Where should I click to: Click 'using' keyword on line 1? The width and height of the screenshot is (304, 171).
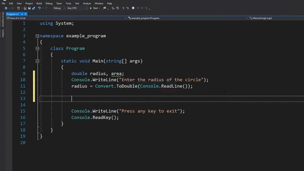click(x=46, y=23)
